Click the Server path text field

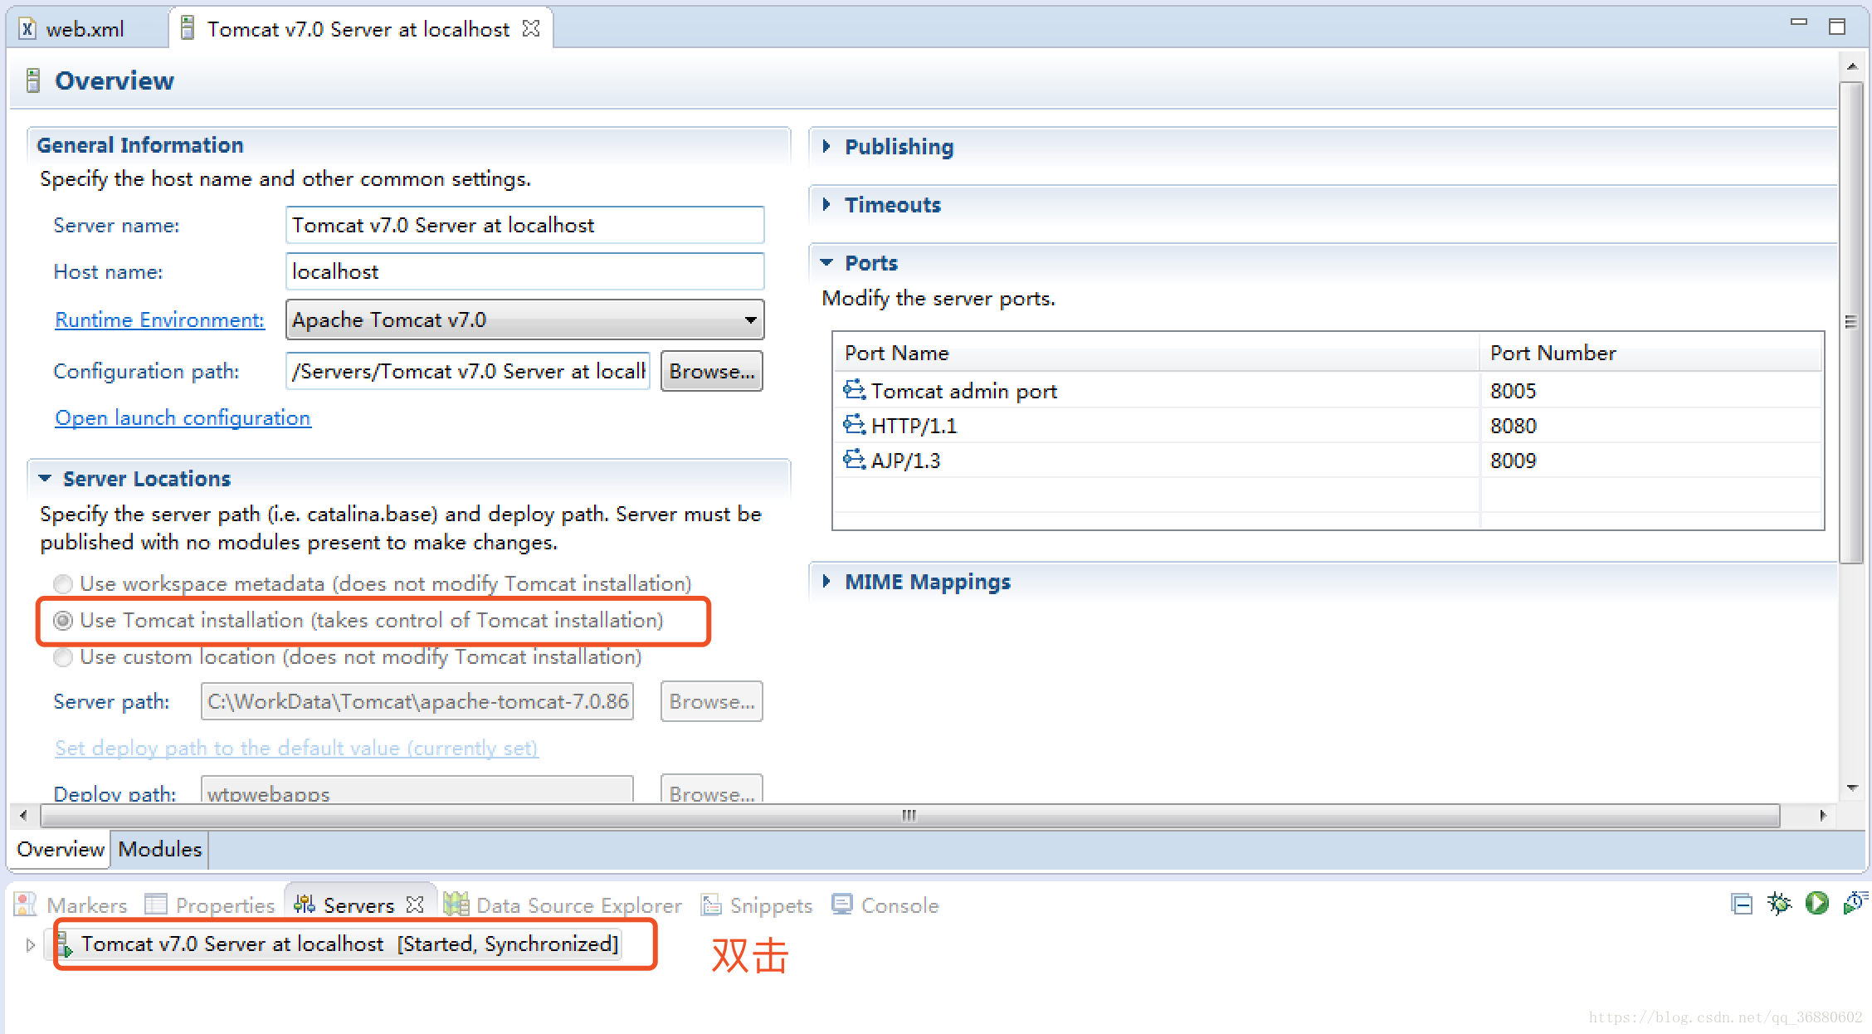tap(417, 701)
